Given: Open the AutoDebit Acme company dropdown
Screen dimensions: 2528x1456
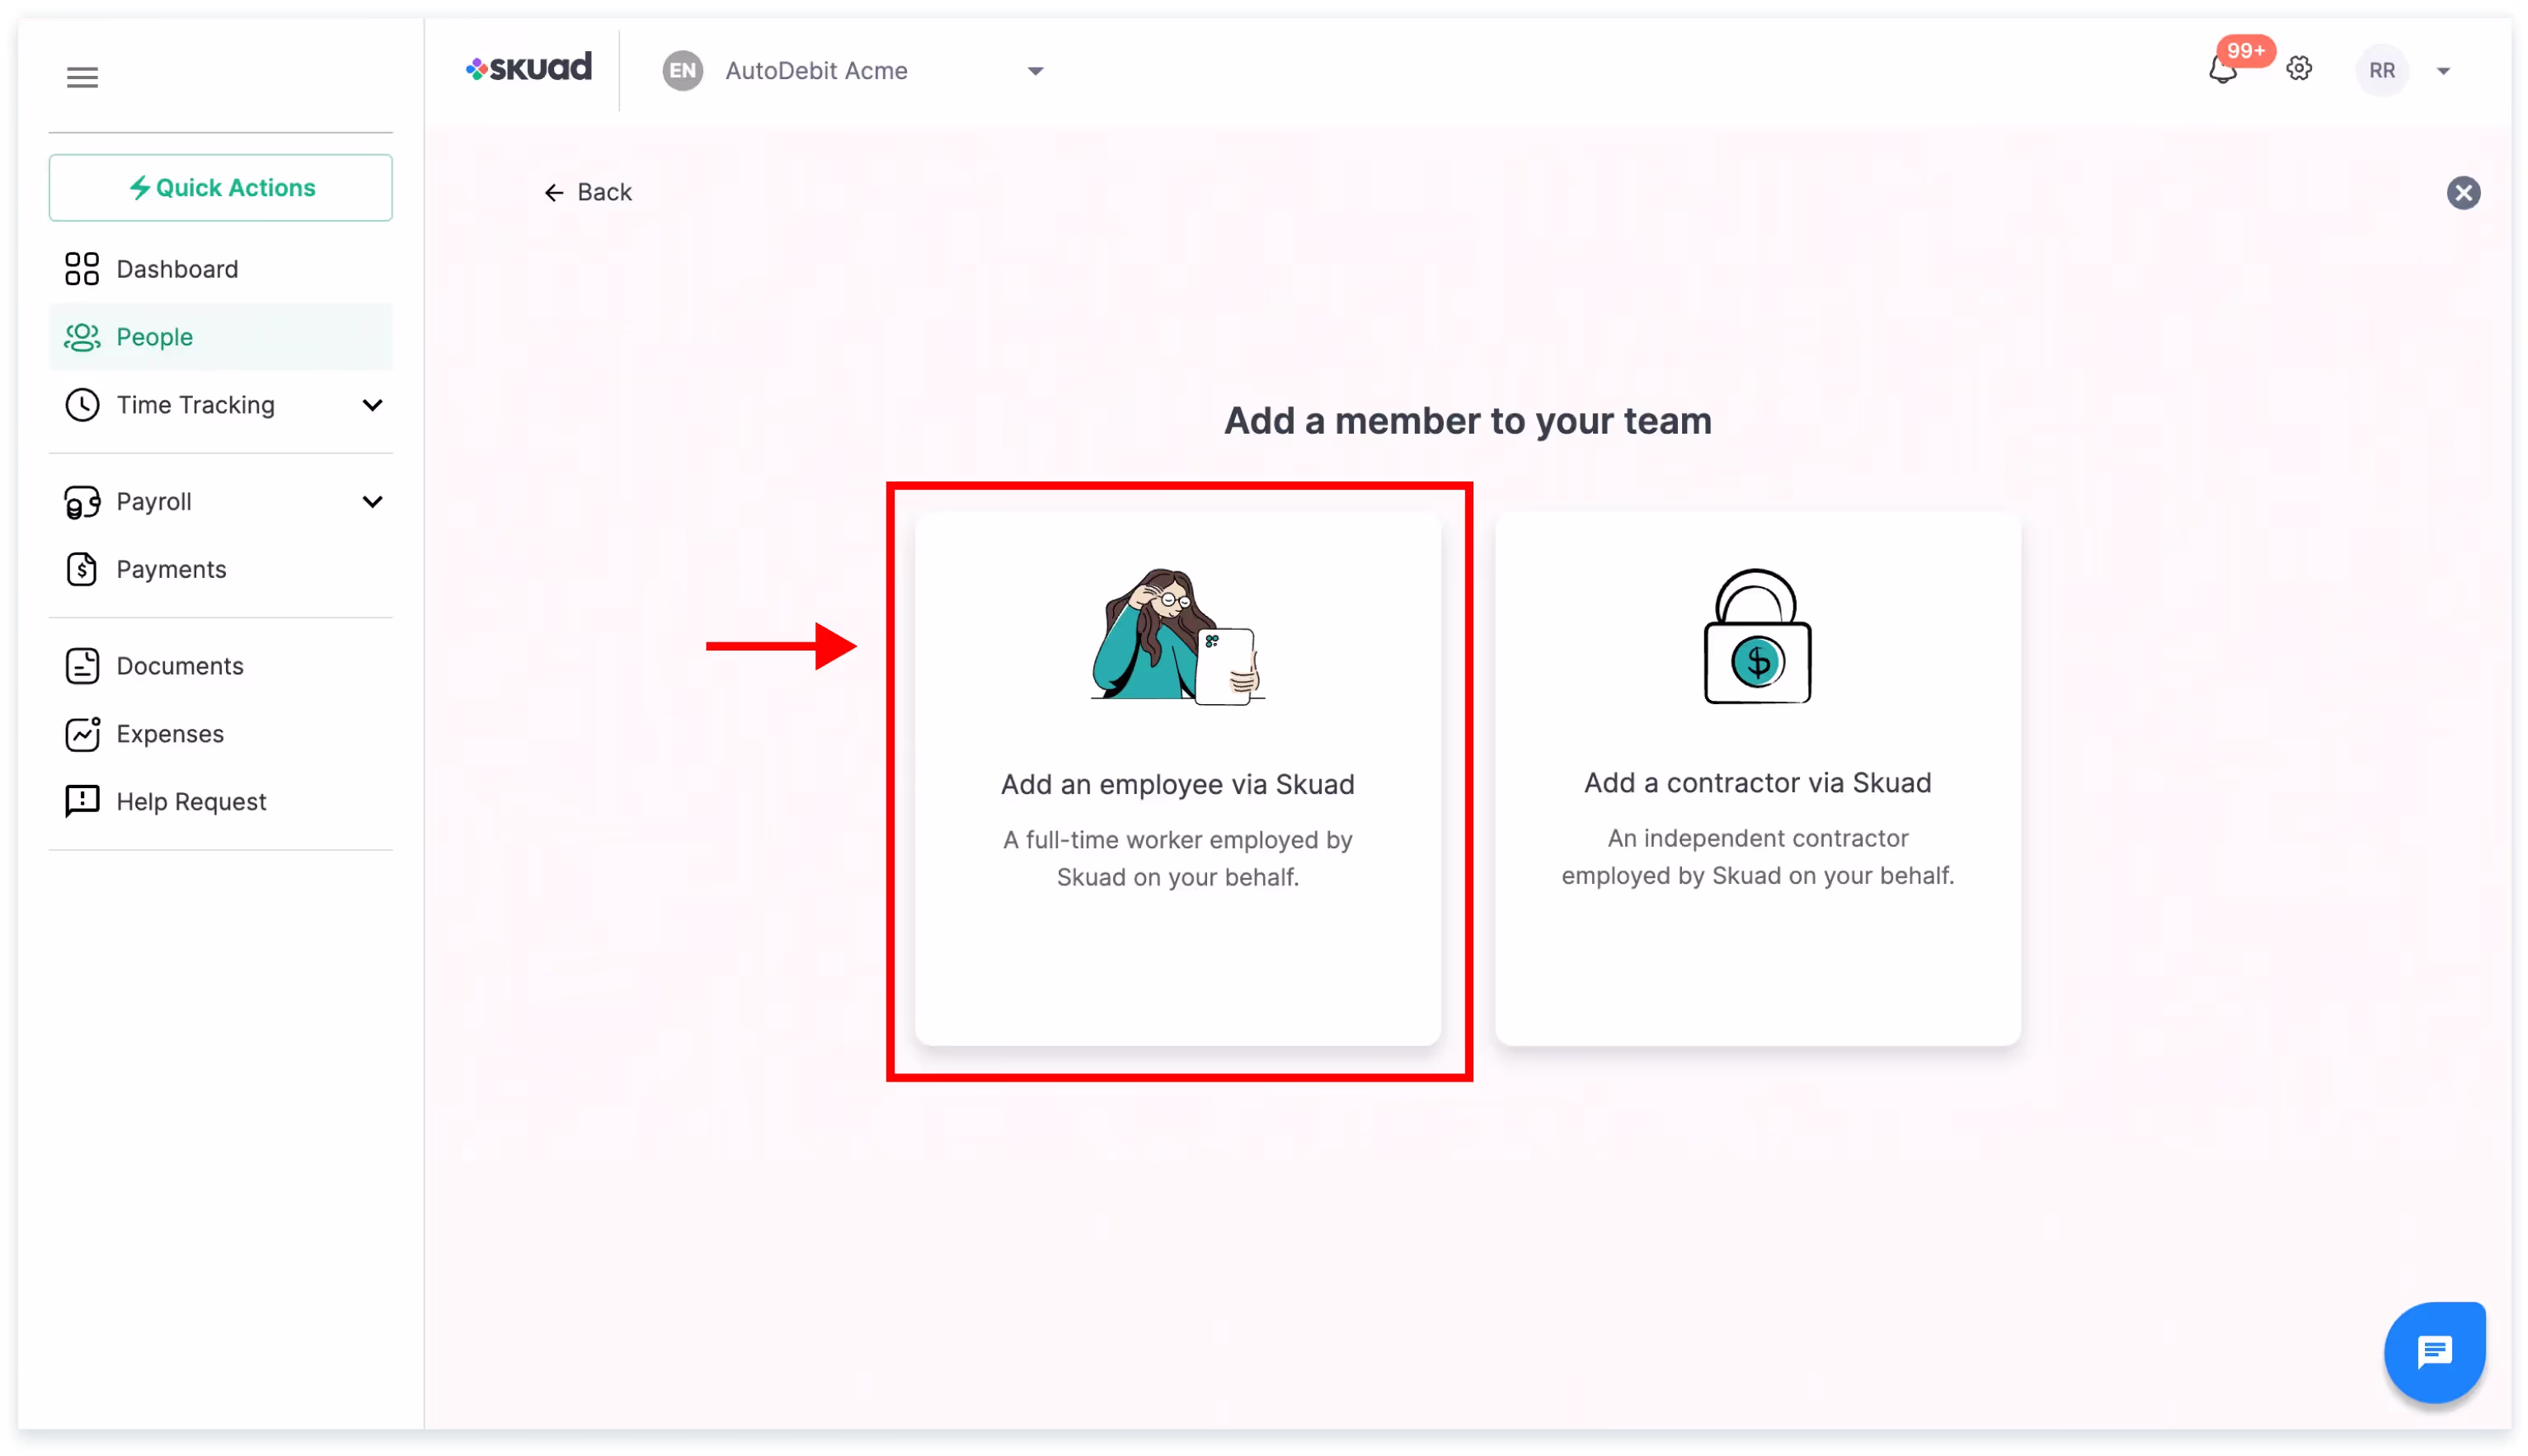Looking at the screenshot, I should [x=1035, y=71].
